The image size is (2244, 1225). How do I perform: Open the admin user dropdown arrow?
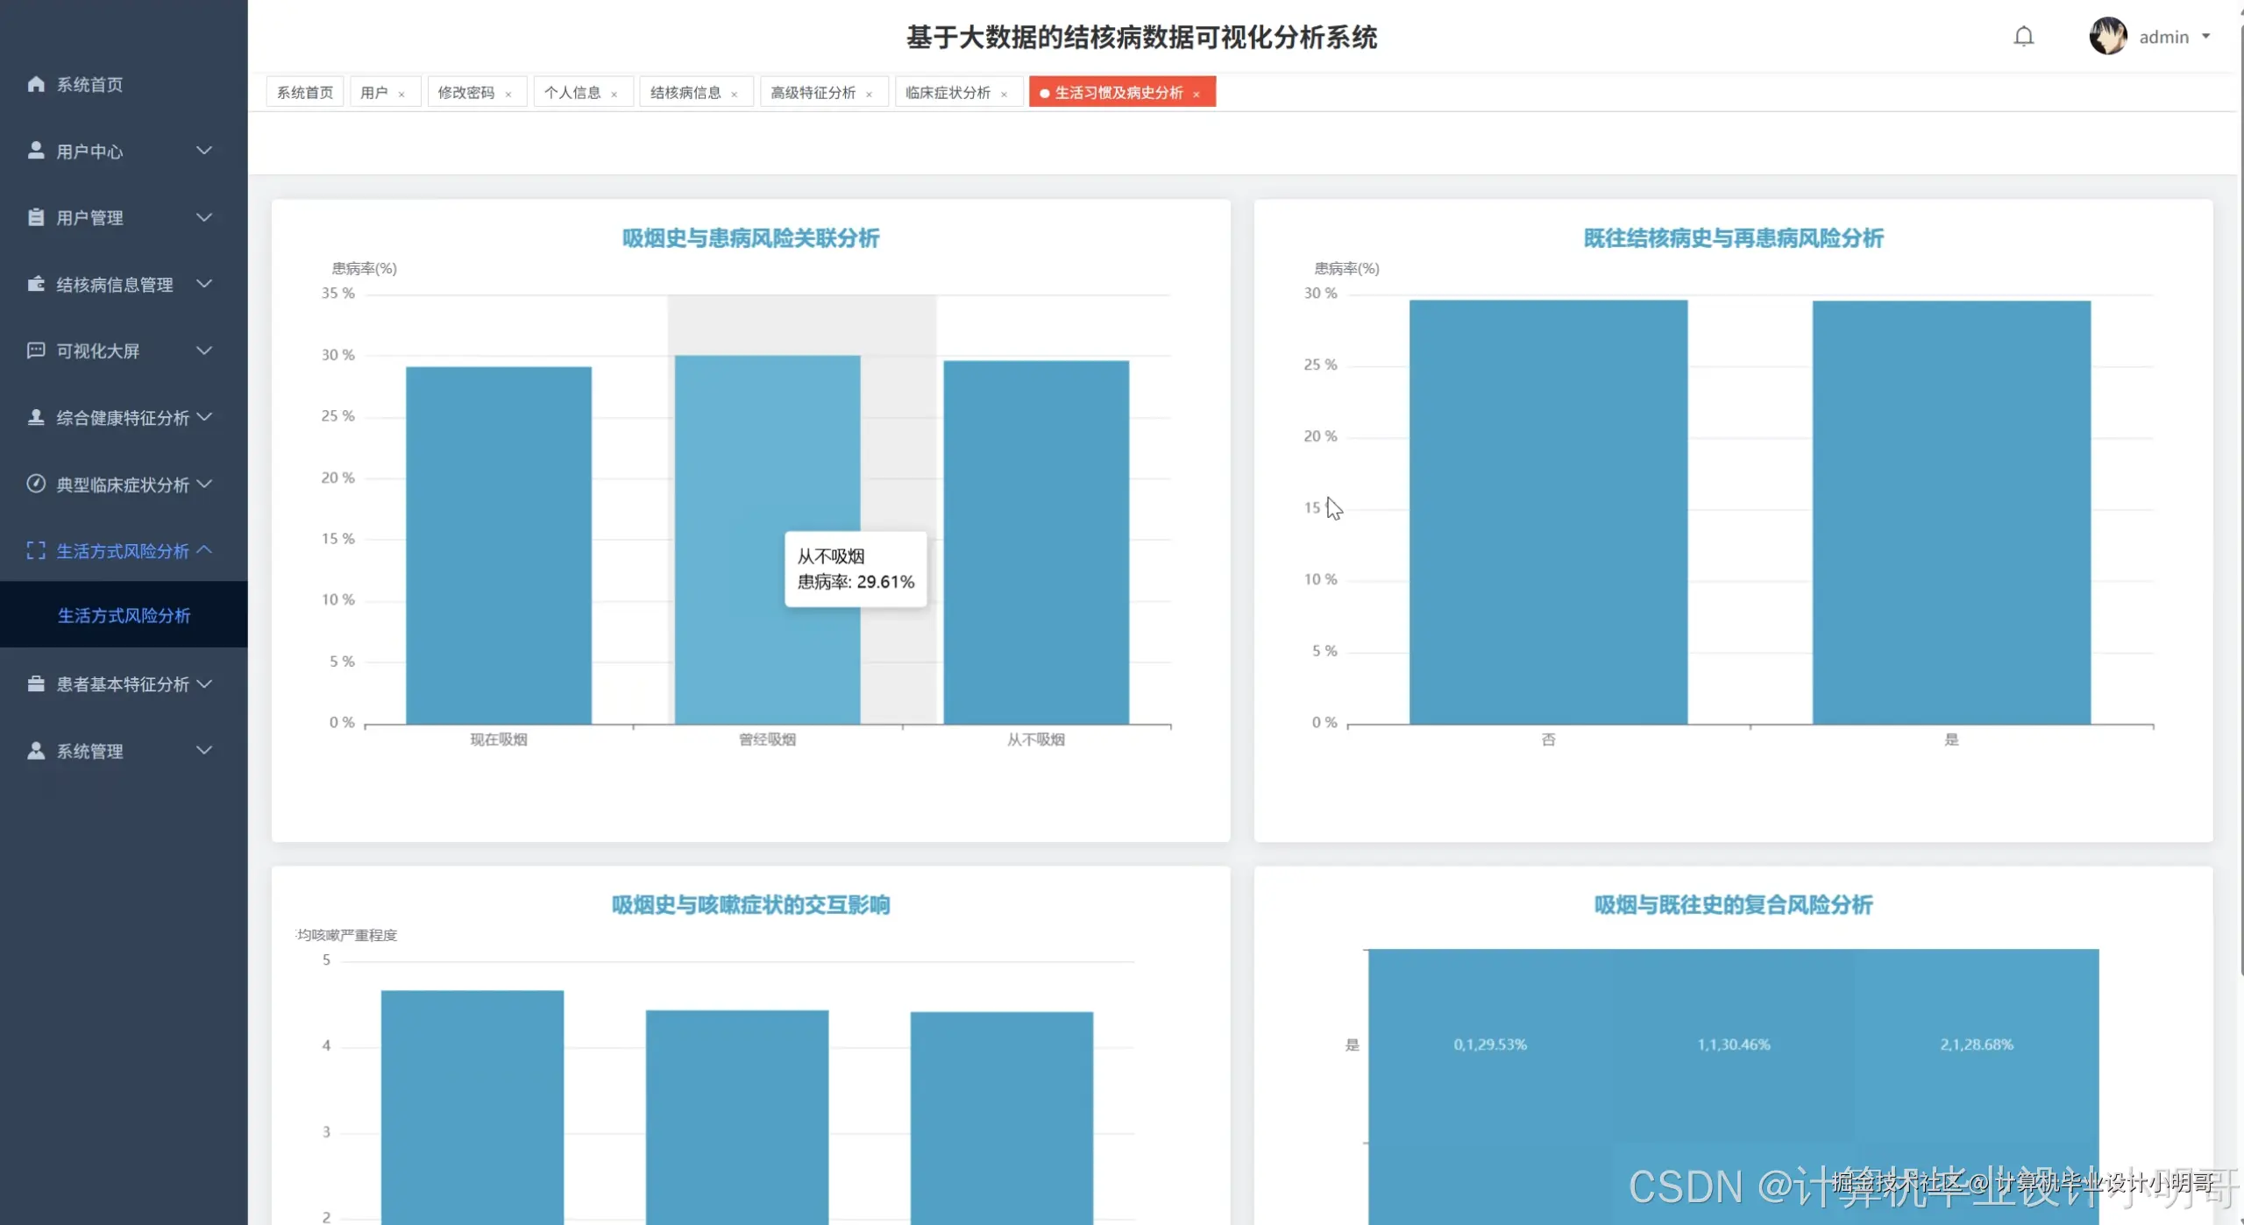point(2206,37)
